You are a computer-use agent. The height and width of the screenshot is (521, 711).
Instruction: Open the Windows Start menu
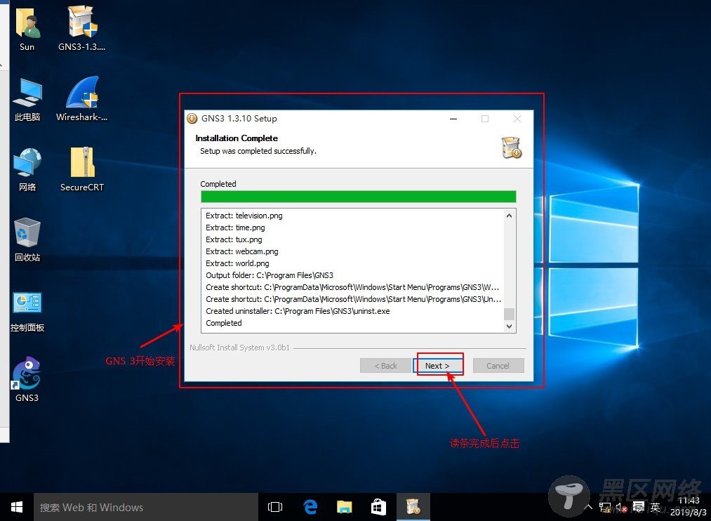17,507
